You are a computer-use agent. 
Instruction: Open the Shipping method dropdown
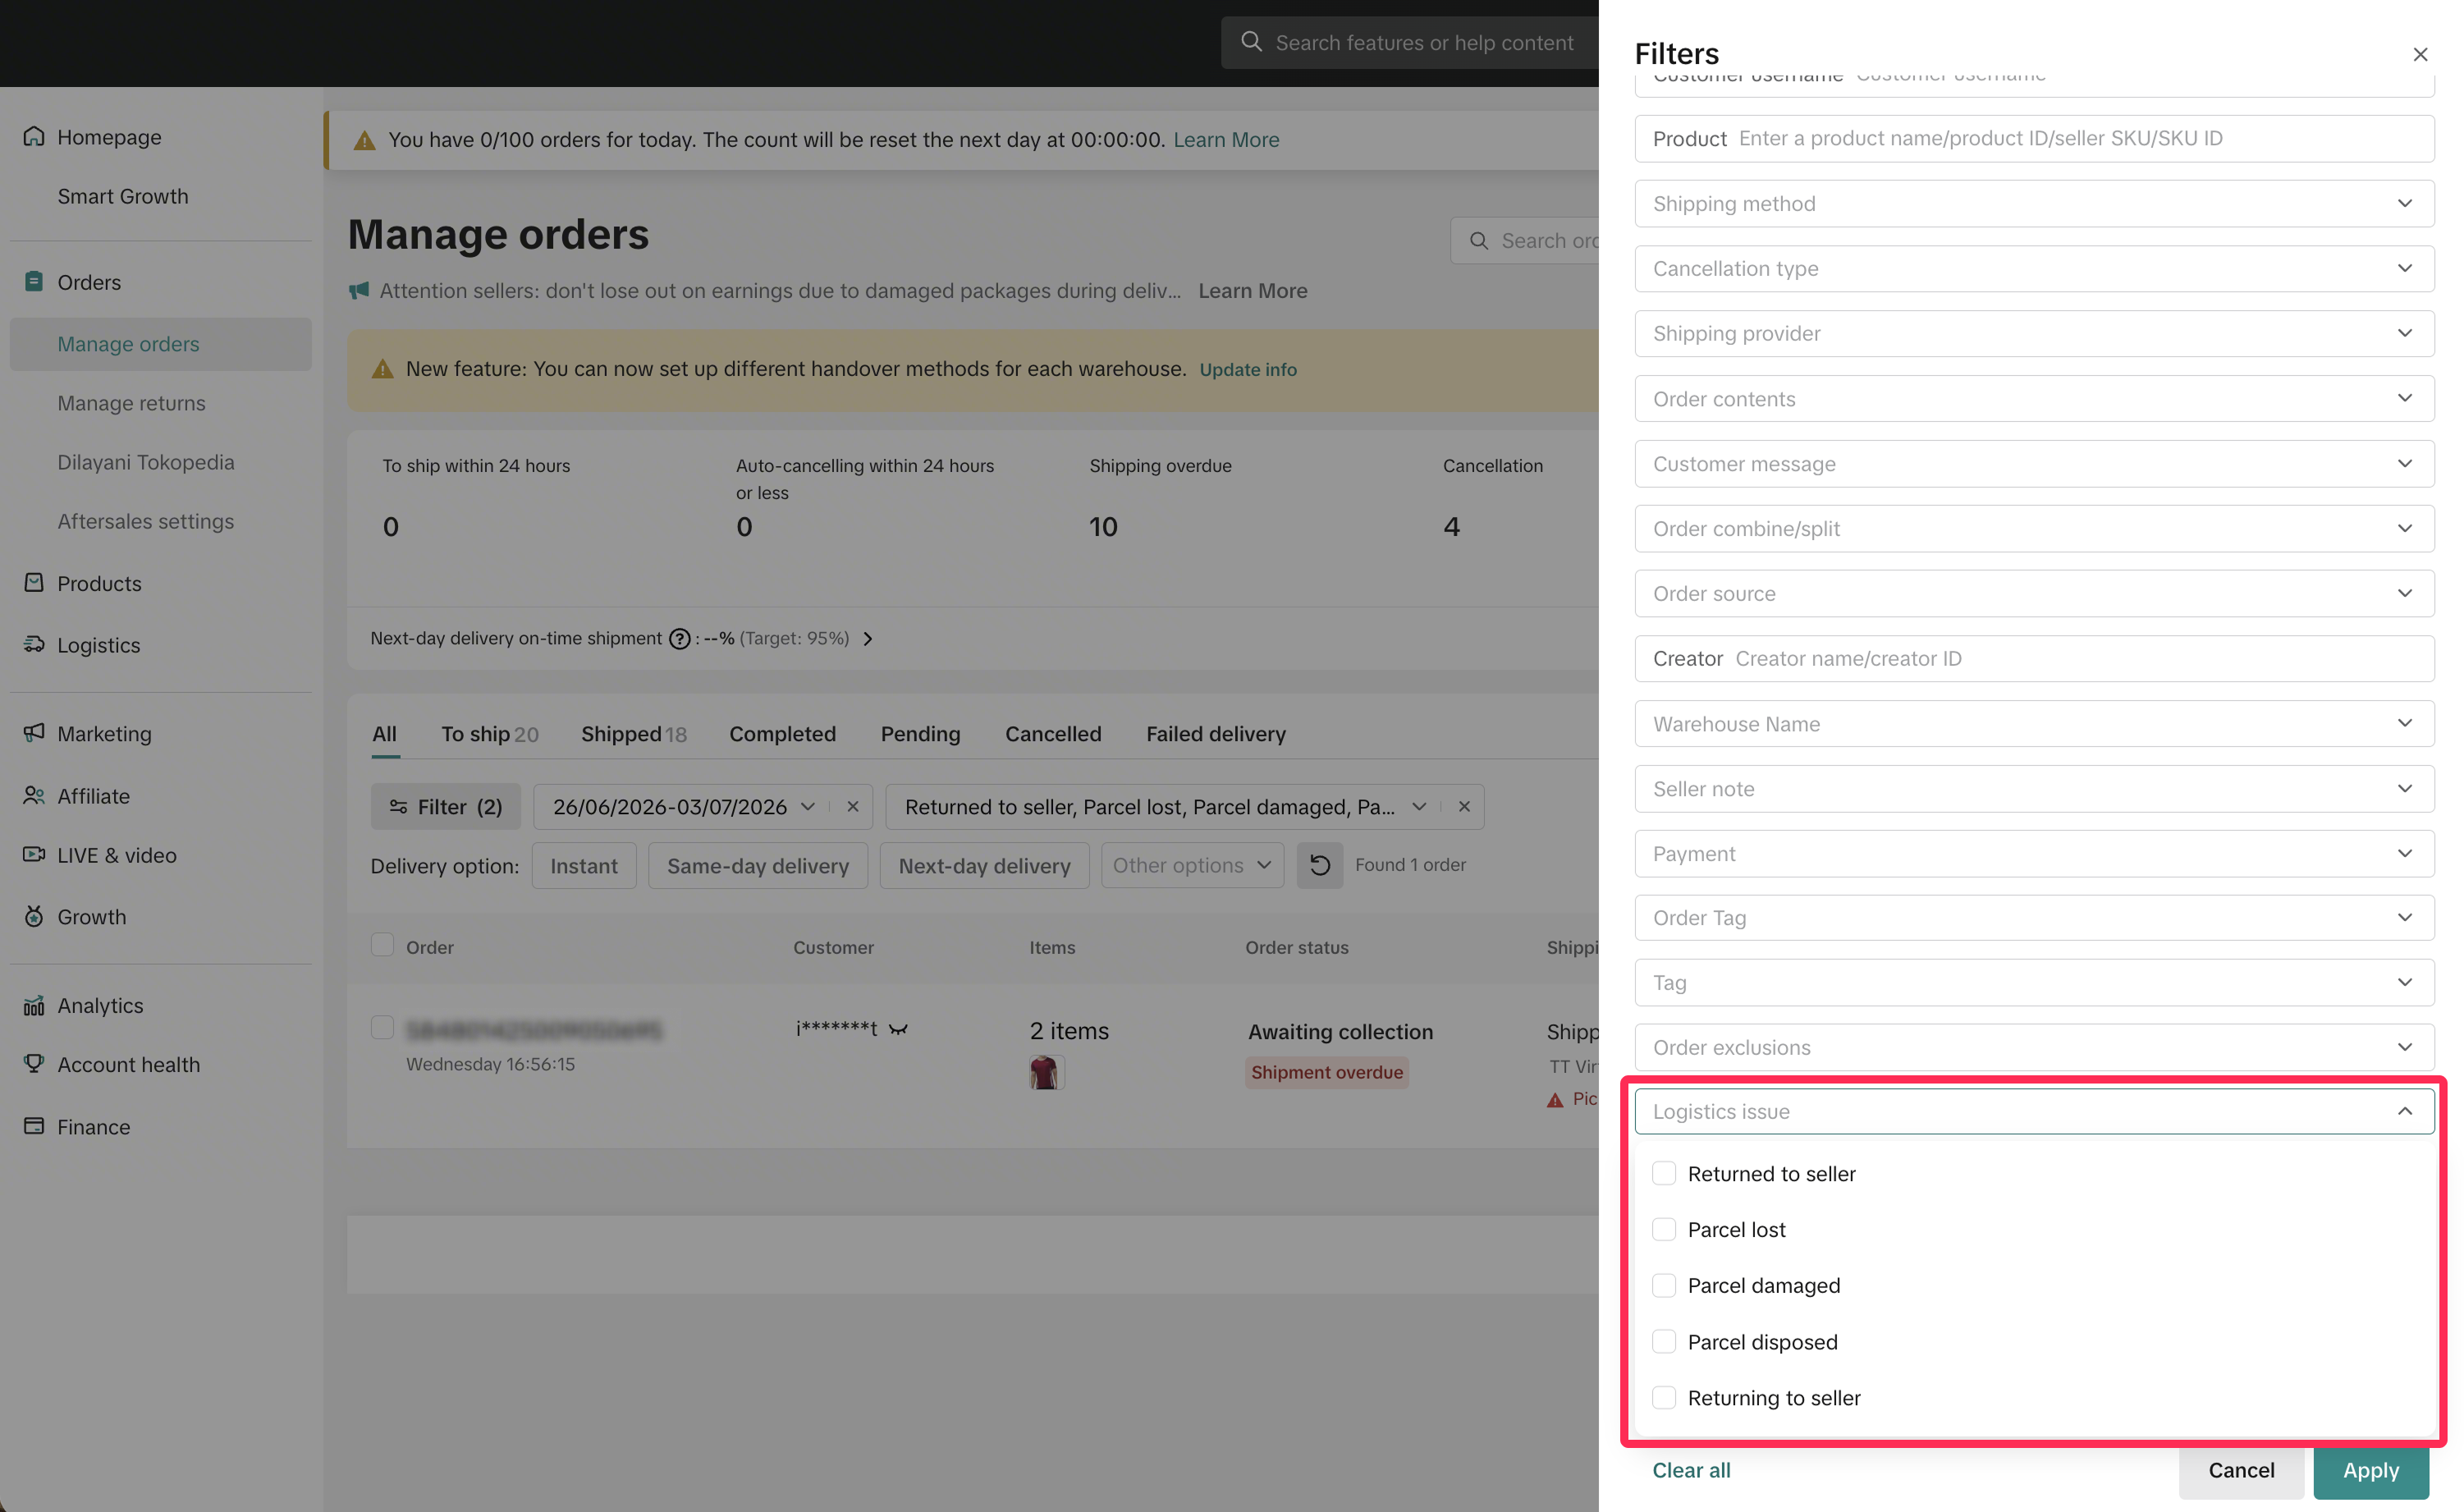pos(2034,203)
